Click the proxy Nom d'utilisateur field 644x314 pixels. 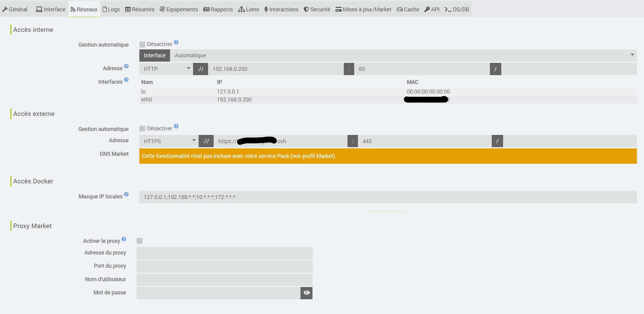[224, 280]
